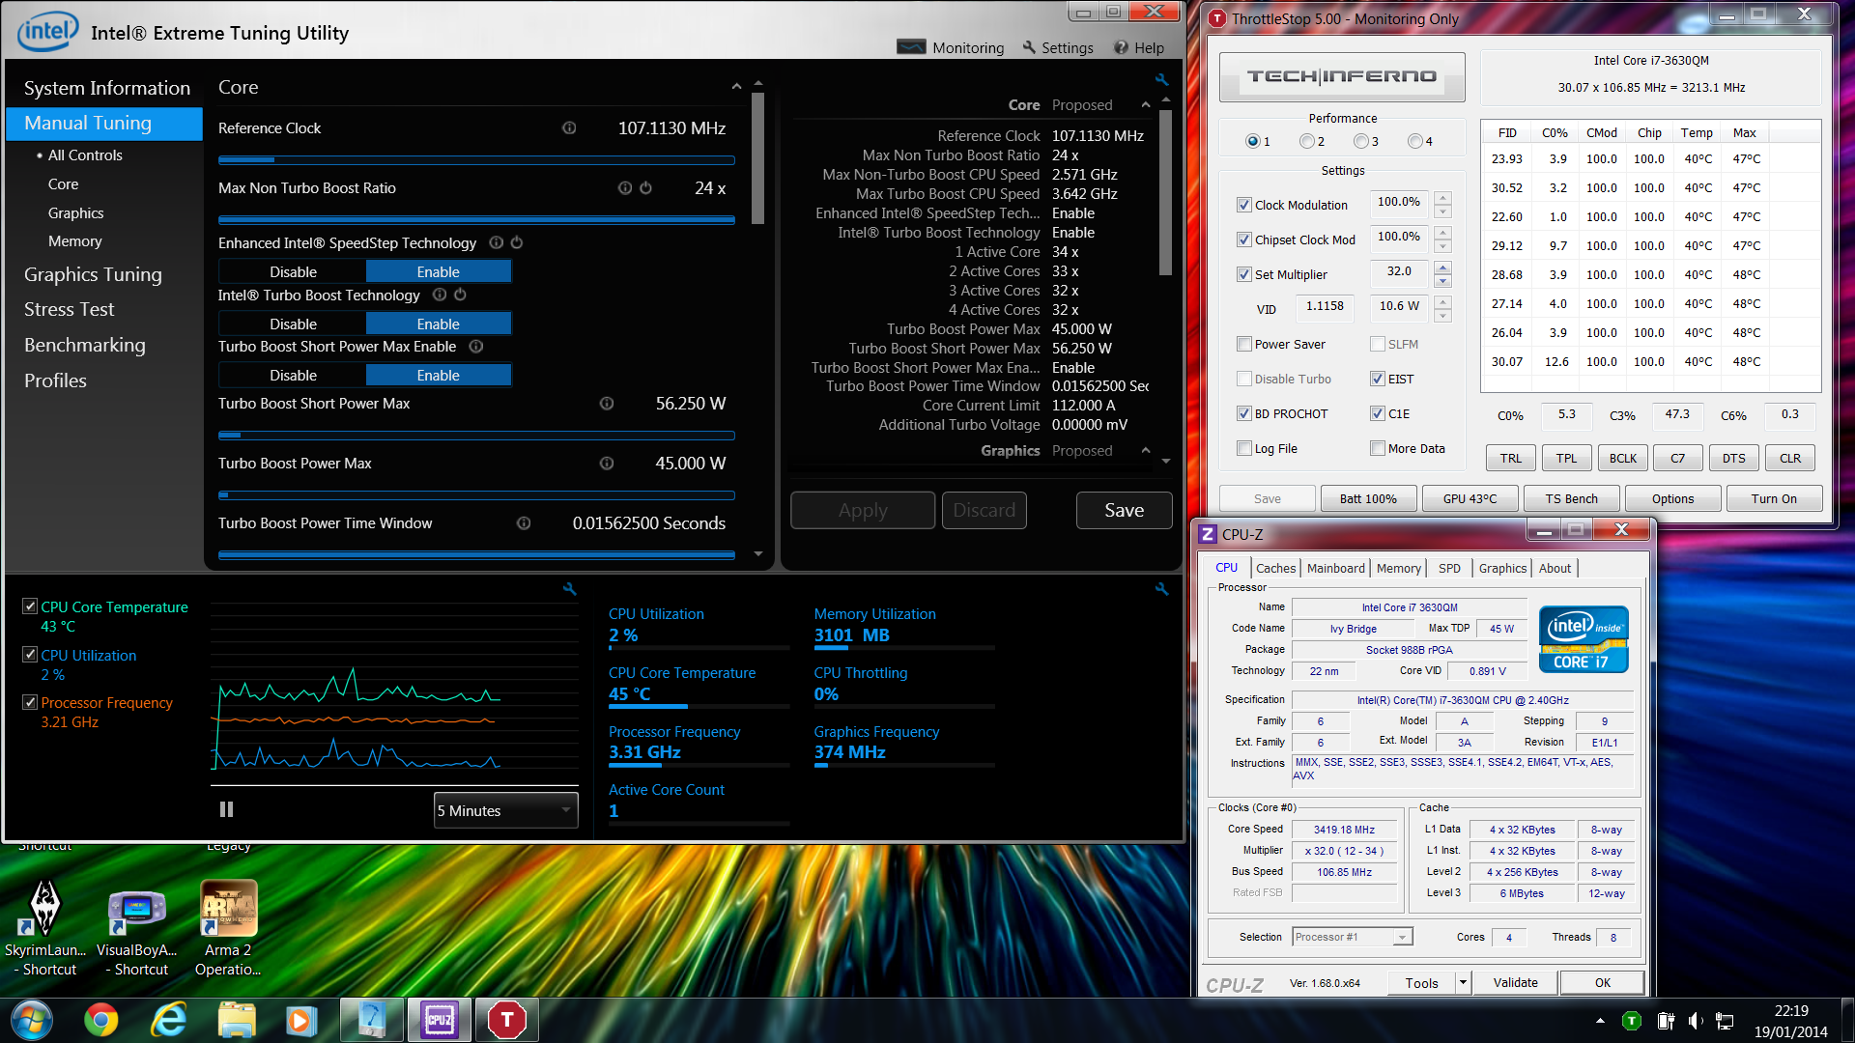Click ThrottleStop icon in taskbar
The image size is (1855, 1043).
506,1020
